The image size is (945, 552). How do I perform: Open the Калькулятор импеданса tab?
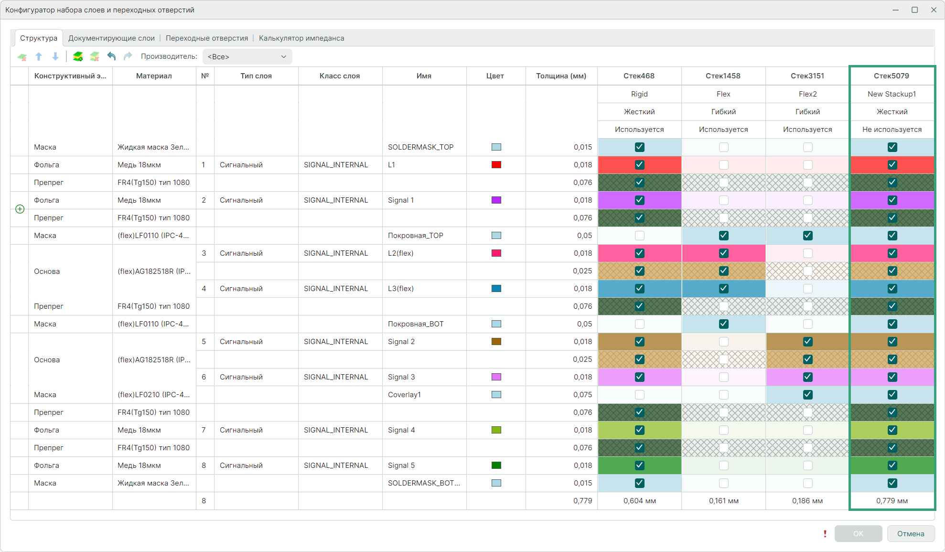click(x=301, y=38)
